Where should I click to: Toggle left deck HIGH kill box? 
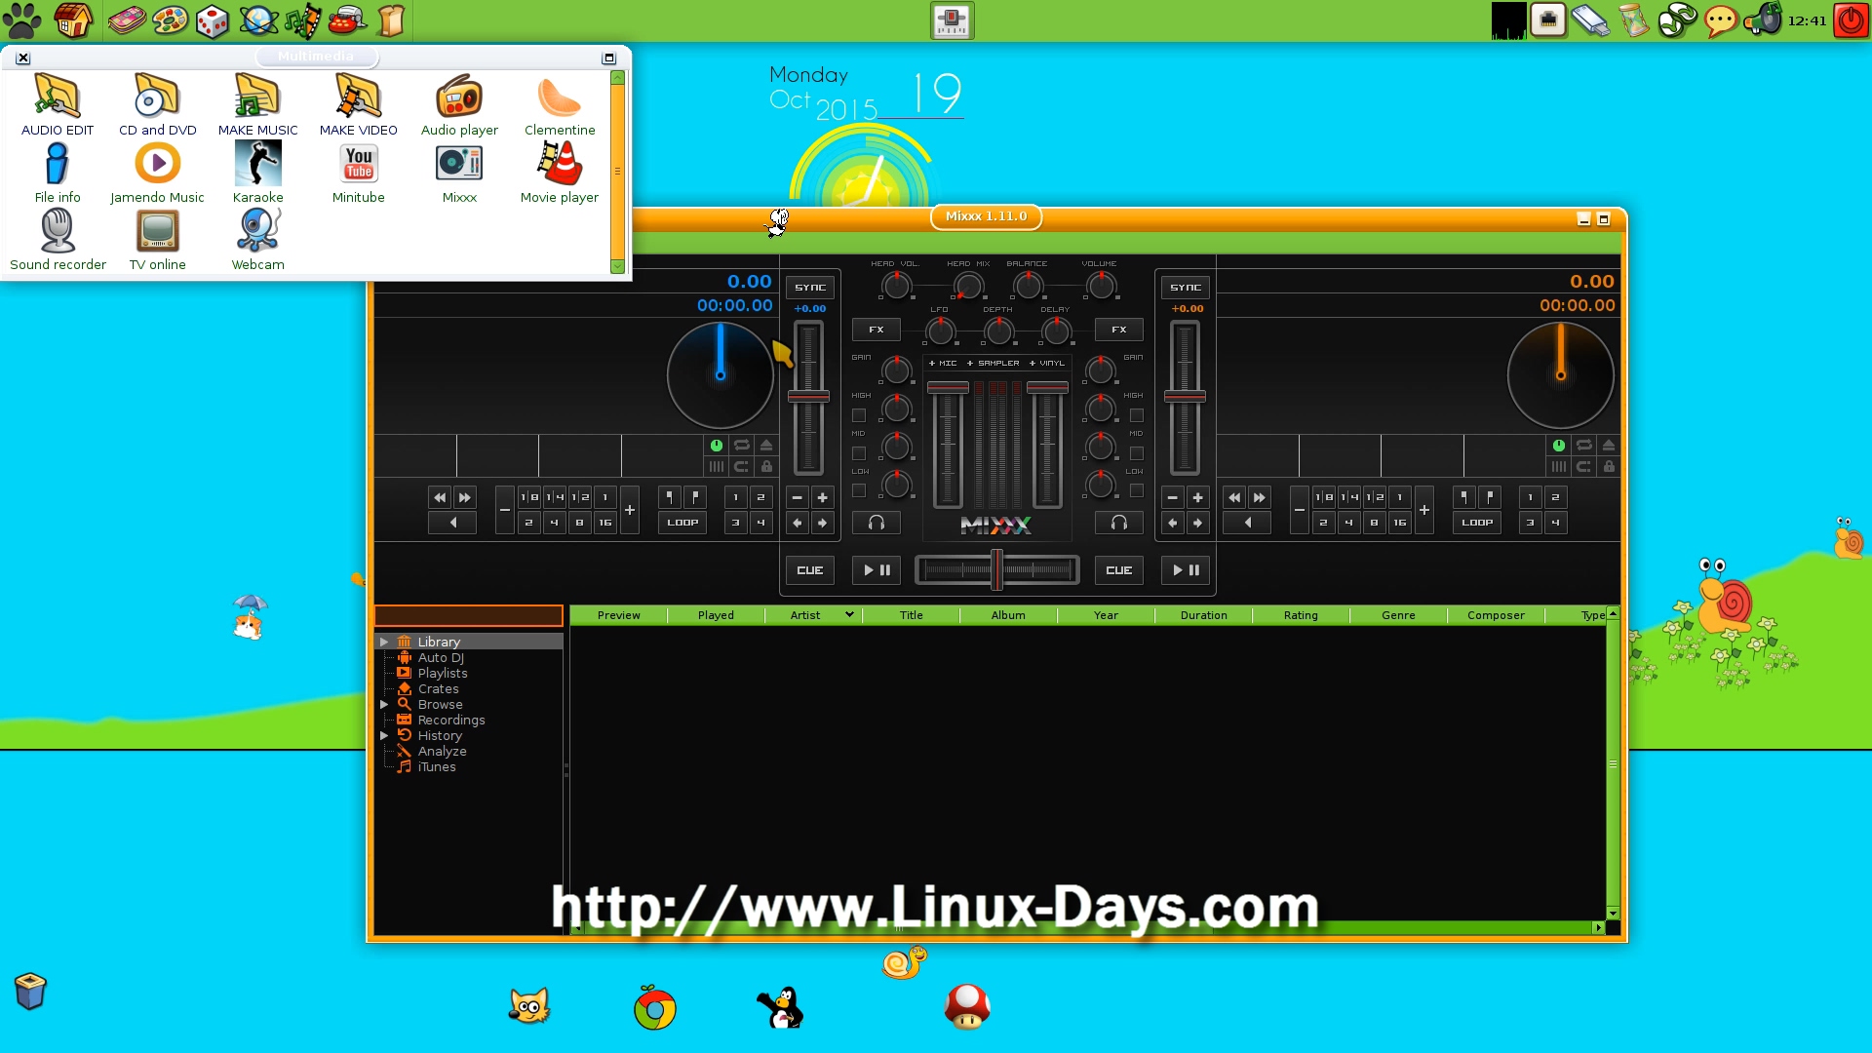859,415
